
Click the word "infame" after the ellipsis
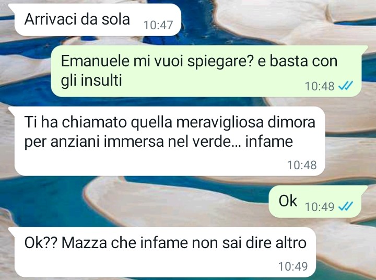(x=269, y=142)
